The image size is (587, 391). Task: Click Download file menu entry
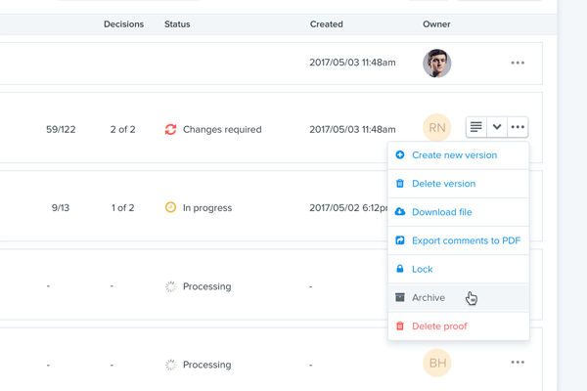coord(441,212)
